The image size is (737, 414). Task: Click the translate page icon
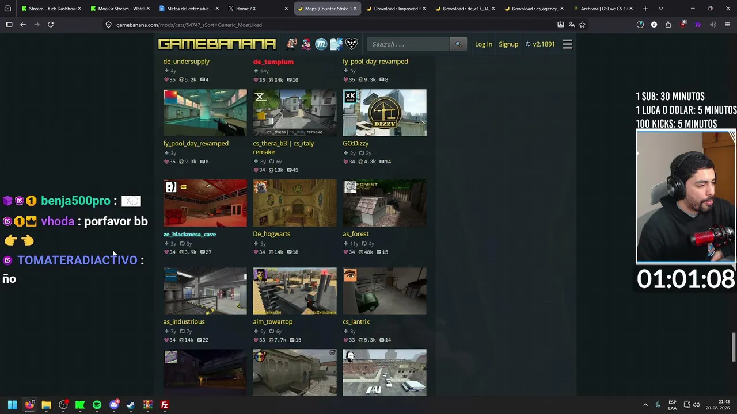tap(572, 25)
